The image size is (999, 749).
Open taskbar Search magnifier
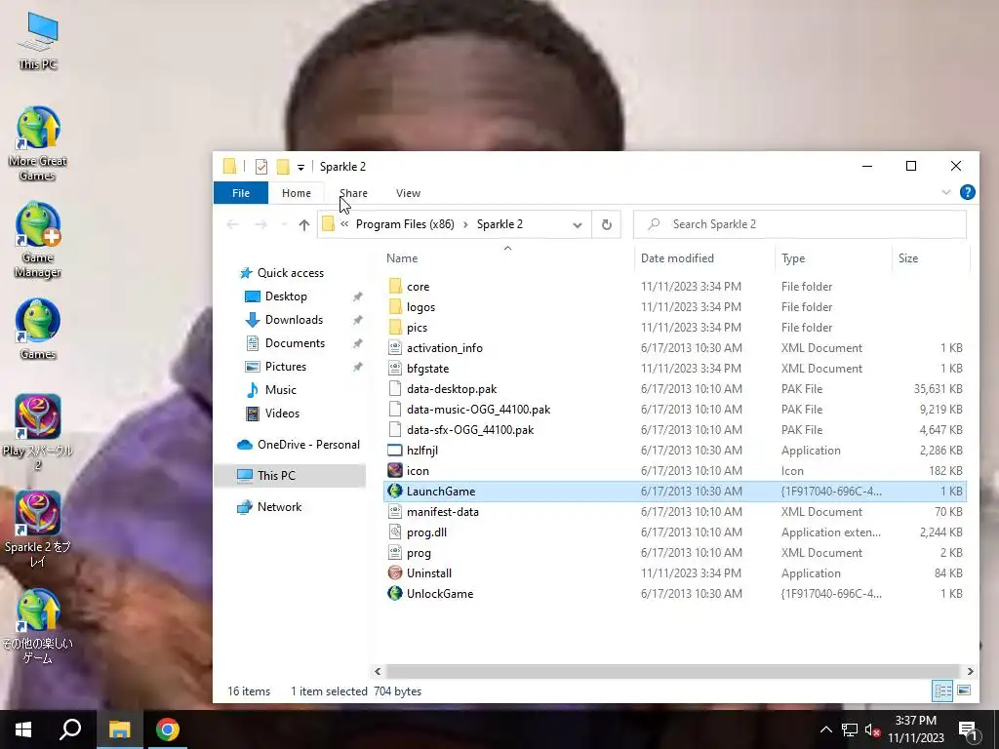point(70,729)
